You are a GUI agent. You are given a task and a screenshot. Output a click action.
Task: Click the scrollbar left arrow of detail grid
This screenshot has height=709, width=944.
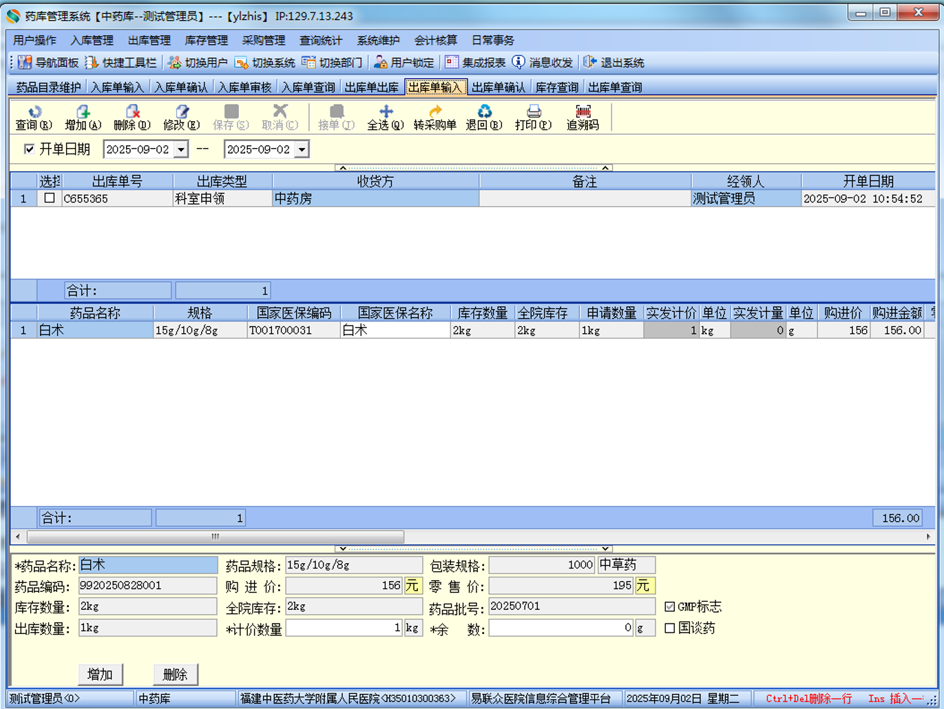[18, 536]
